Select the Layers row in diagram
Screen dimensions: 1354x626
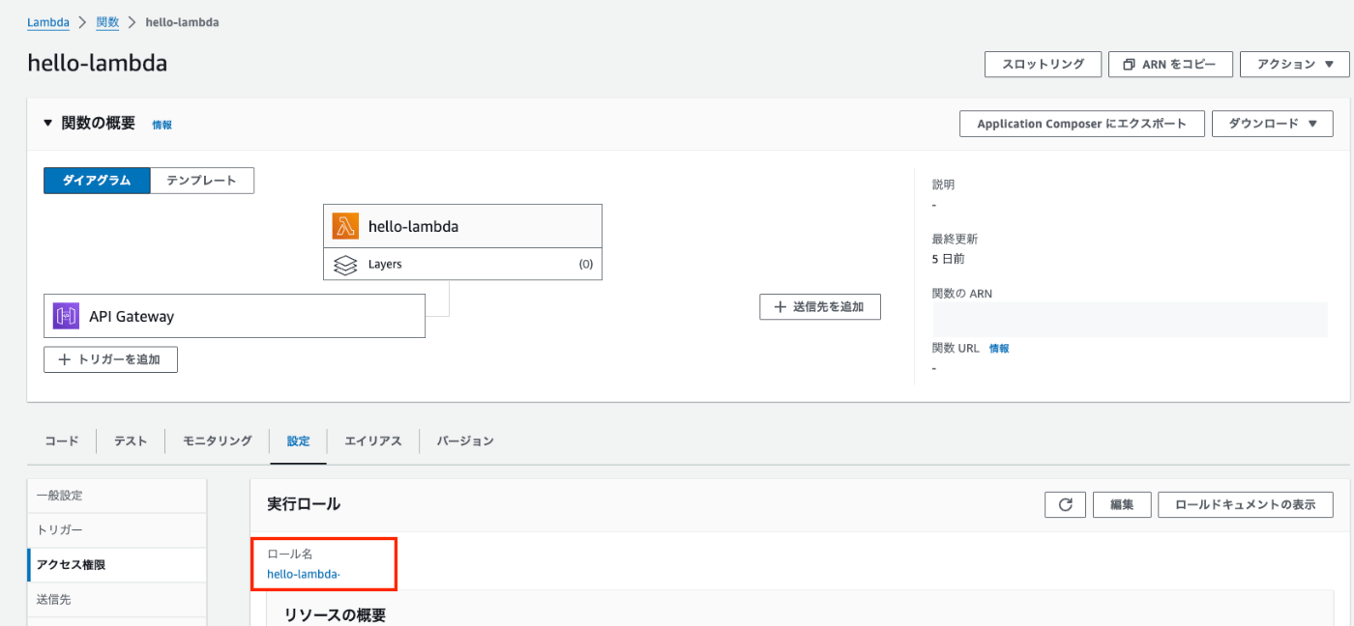click(x=462, y=264)
